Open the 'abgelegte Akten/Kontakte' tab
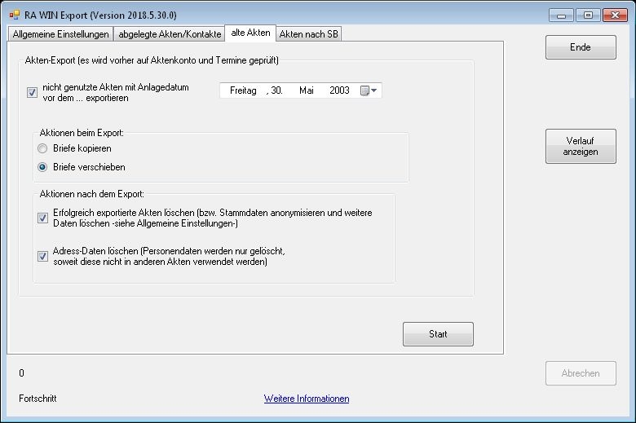Image resolution: width=636 pixels, height=423 pixels. point(170,34)
